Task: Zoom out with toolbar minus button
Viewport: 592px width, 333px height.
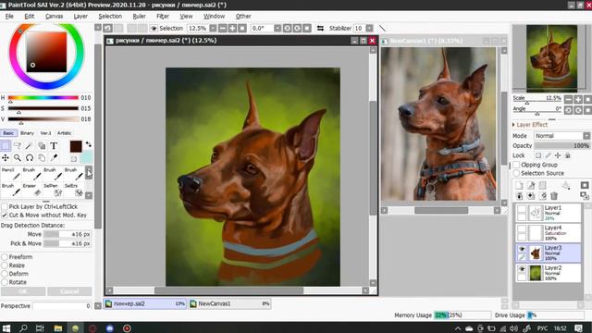Action: [223, 29]
